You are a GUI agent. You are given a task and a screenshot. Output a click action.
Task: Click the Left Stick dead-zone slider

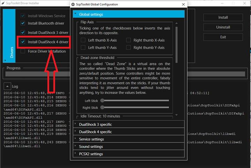(135, 101)
